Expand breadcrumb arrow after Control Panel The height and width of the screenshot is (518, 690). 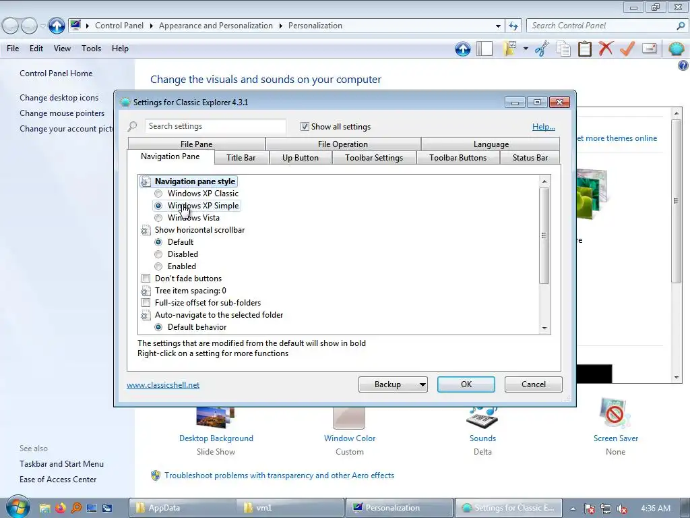coord(152,26)
